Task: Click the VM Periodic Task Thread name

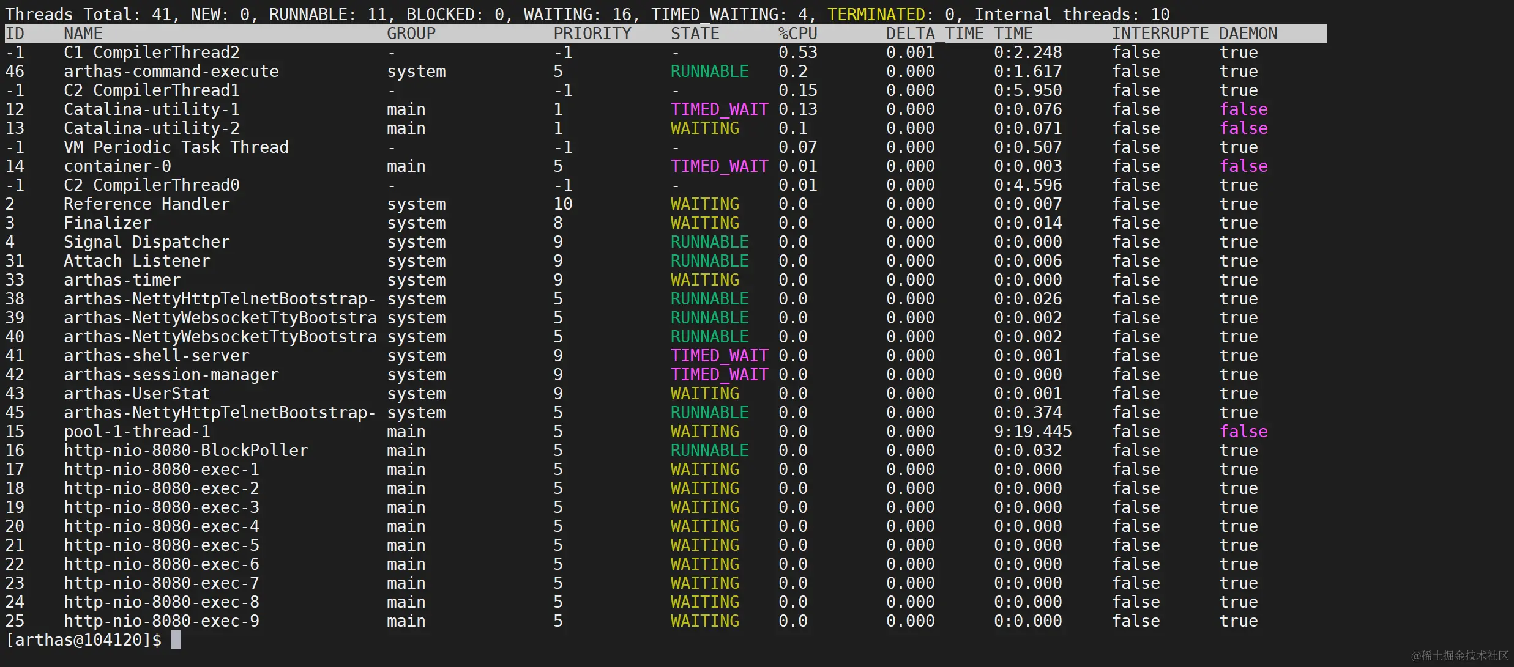Action: pos(176,147)
